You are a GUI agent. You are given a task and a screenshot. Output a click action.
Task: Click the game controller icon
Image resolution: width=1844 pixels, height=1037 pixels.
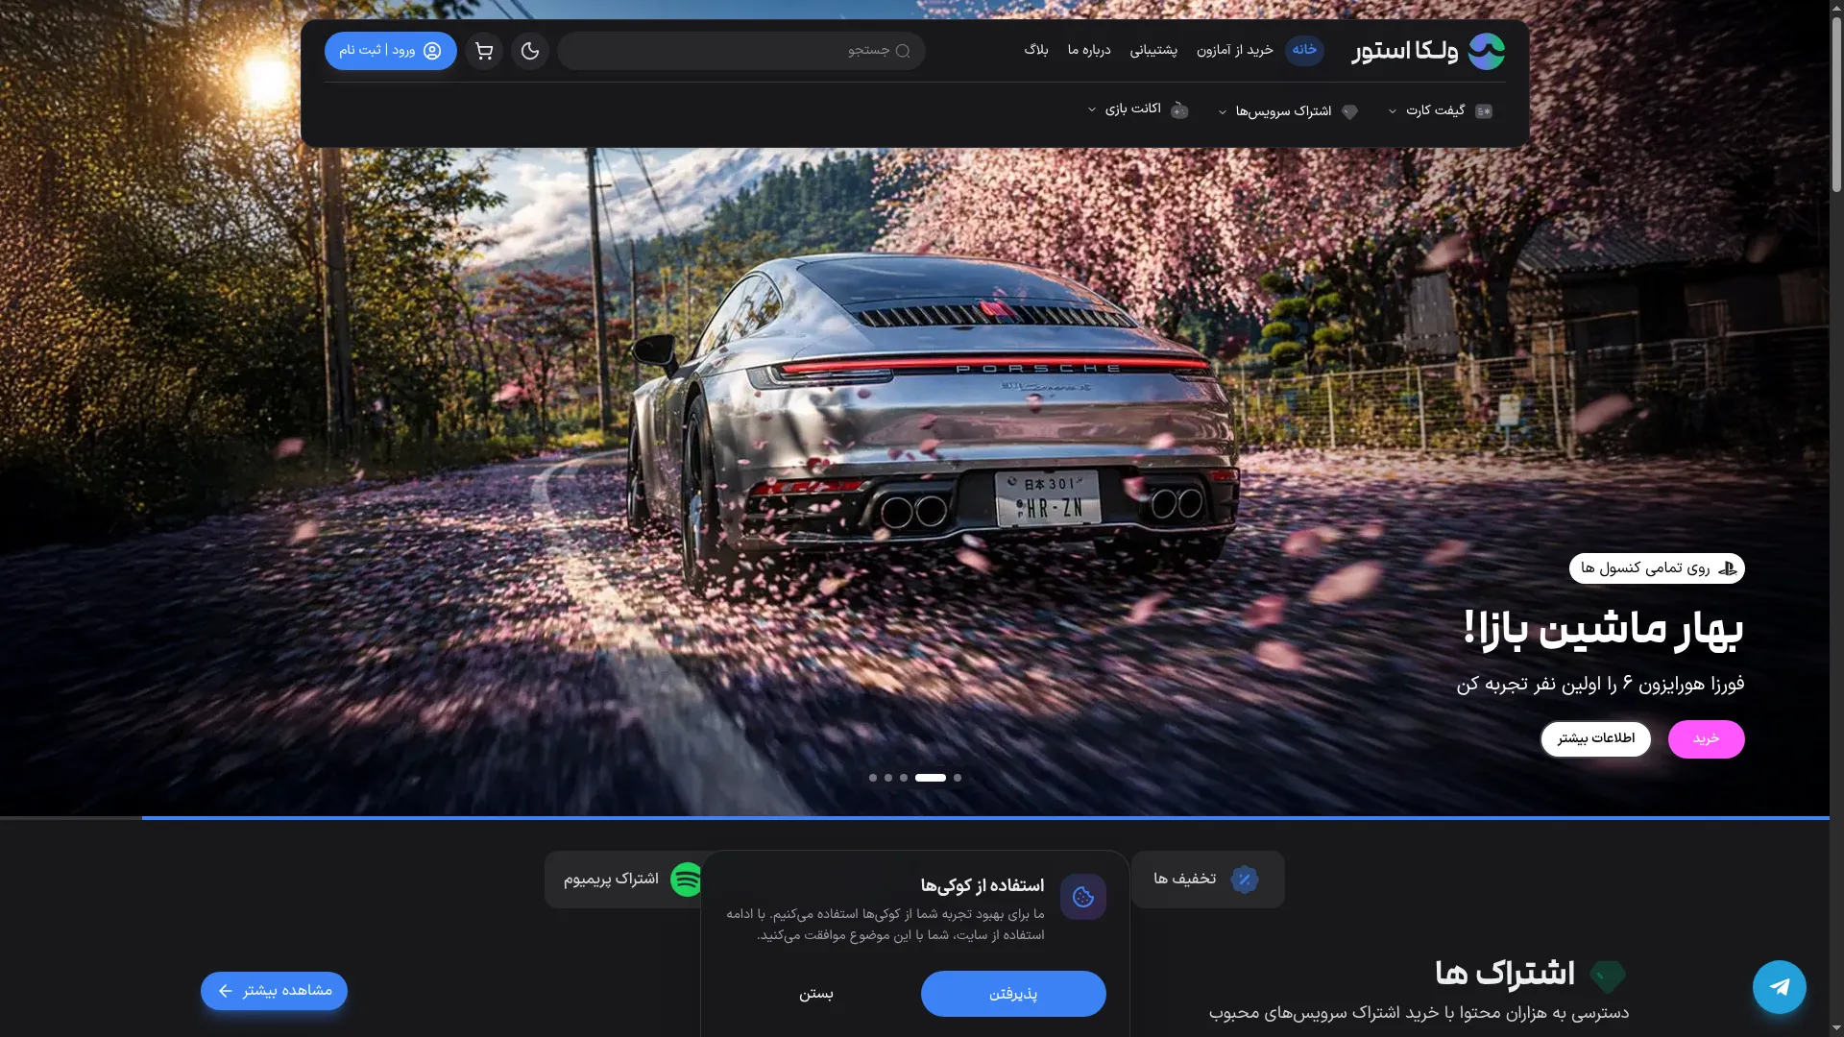pyautogui.click(x=1179, y=110)
